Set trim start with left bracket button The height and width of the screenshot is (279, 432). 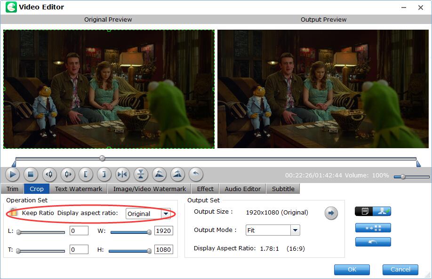(x=86, y=175)
